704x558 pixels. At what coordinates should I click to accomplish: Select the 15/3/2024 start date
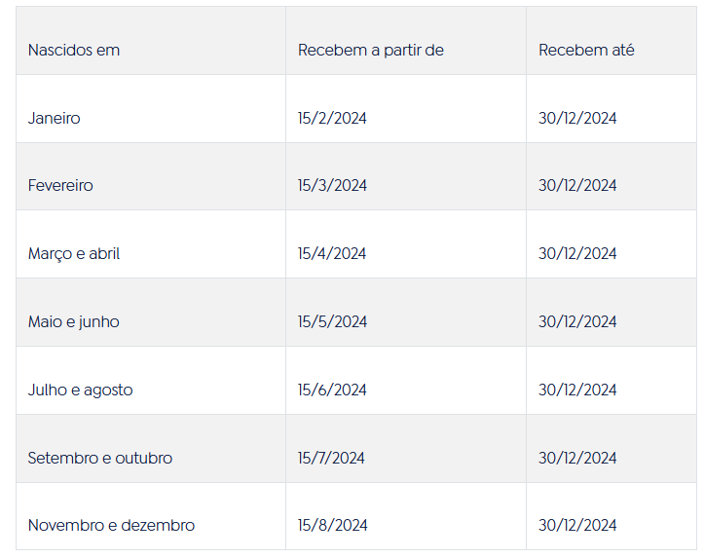pyautogui.click(x=332, y=185)
